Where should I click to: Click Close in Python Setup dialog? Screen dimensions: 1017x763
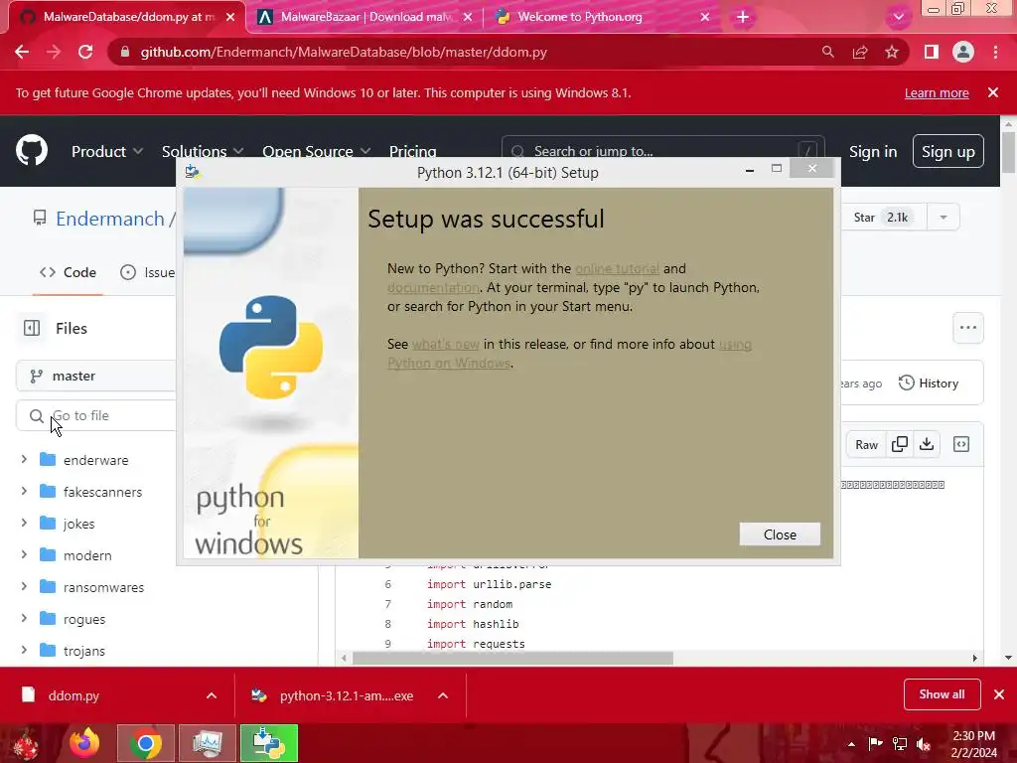(780, 534)
